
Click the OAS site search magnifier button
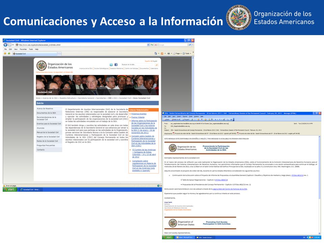point(156,65)
